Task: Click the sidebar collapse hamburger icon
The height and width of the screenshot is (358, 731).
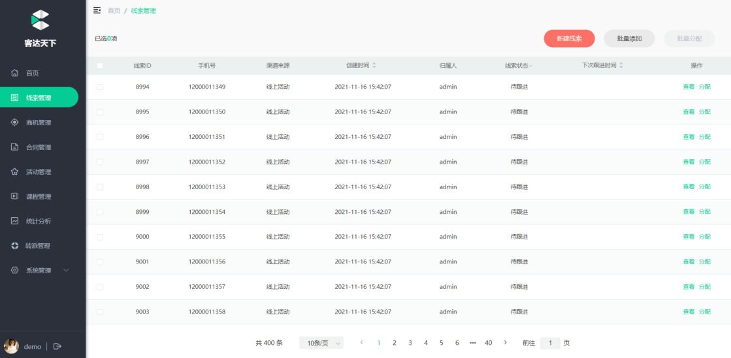Action: click(97, 10)
